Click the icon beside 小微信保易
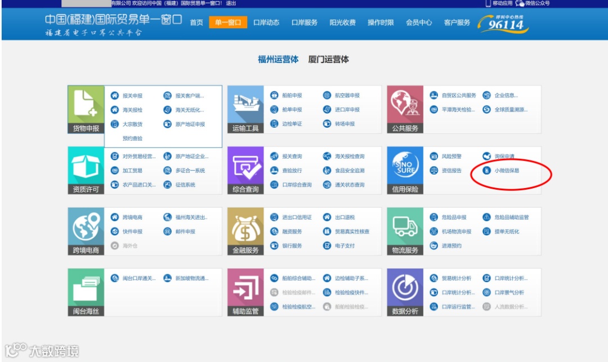 click(x=486, y=170)
